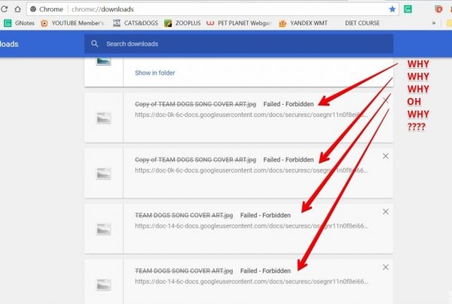Open first doc-0k-6c googleusercontent URL
The image size is (452, 304).
tap(252, 115)
